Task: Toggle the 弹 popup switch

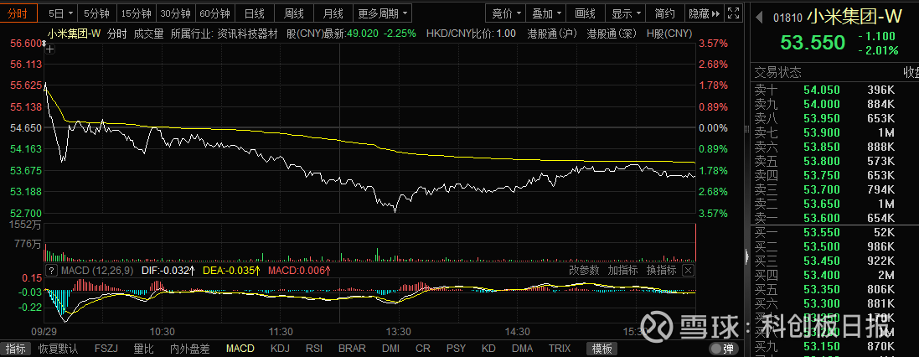Action: click(723, 349)
